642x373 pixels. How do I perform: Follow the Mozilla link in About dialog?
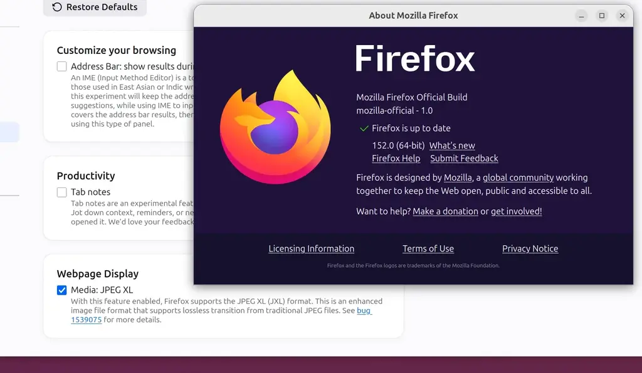click(458, 177)
